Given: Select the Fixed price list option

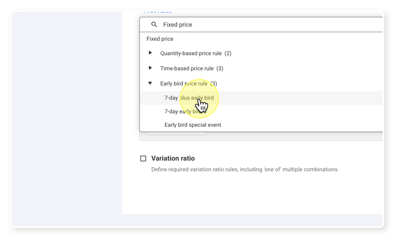Looking at the screenshot, I should [x=160, y=39].
